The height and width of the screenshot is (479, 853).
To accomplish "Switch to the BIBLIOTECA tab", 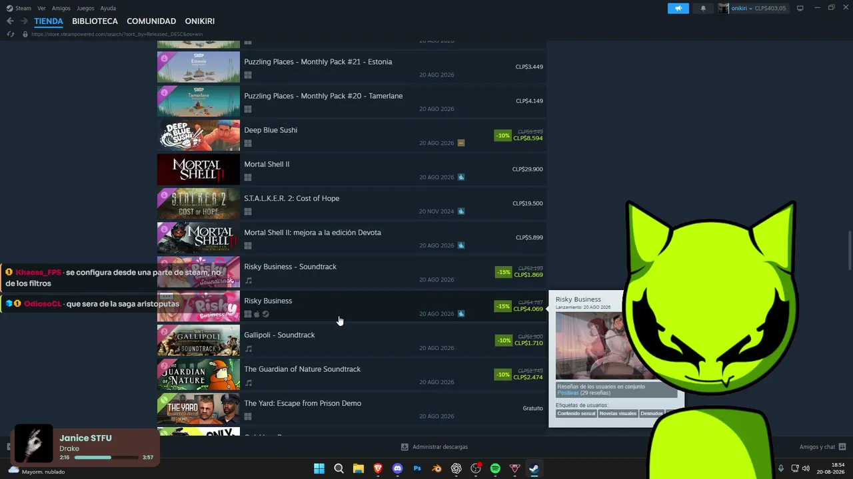I will pos(95,21).
